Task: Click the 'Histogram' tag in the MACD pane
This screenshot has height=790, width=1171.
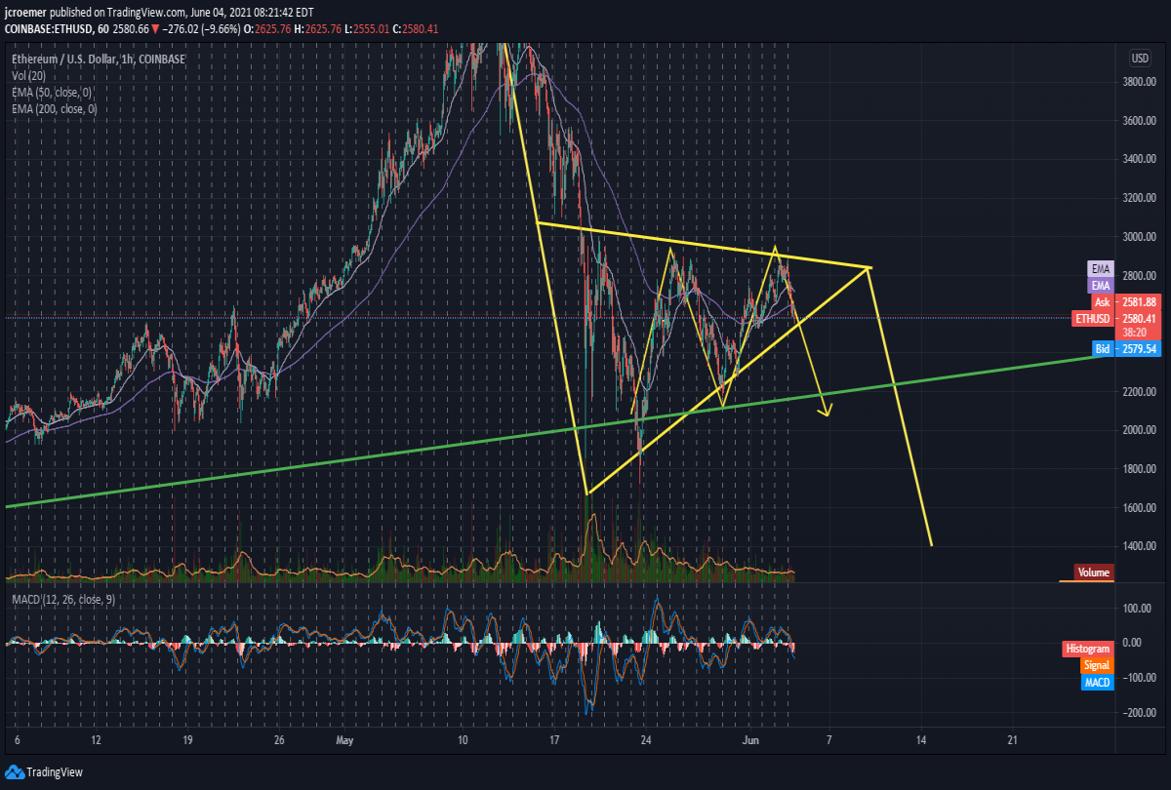Action: point(1087,649)
